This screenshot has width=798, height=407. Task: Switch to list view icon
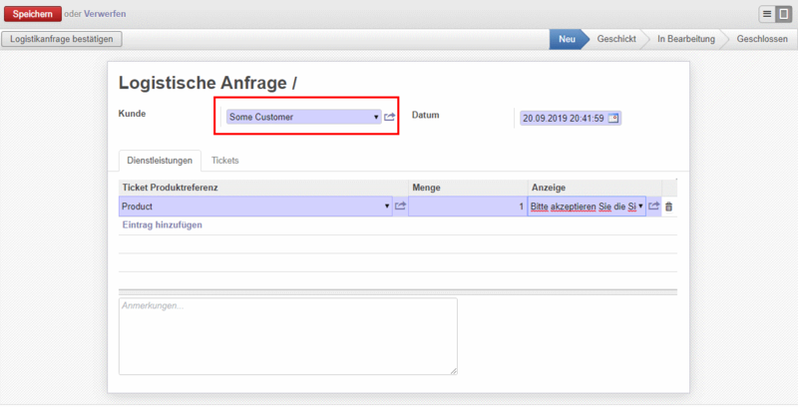[768, 14]
